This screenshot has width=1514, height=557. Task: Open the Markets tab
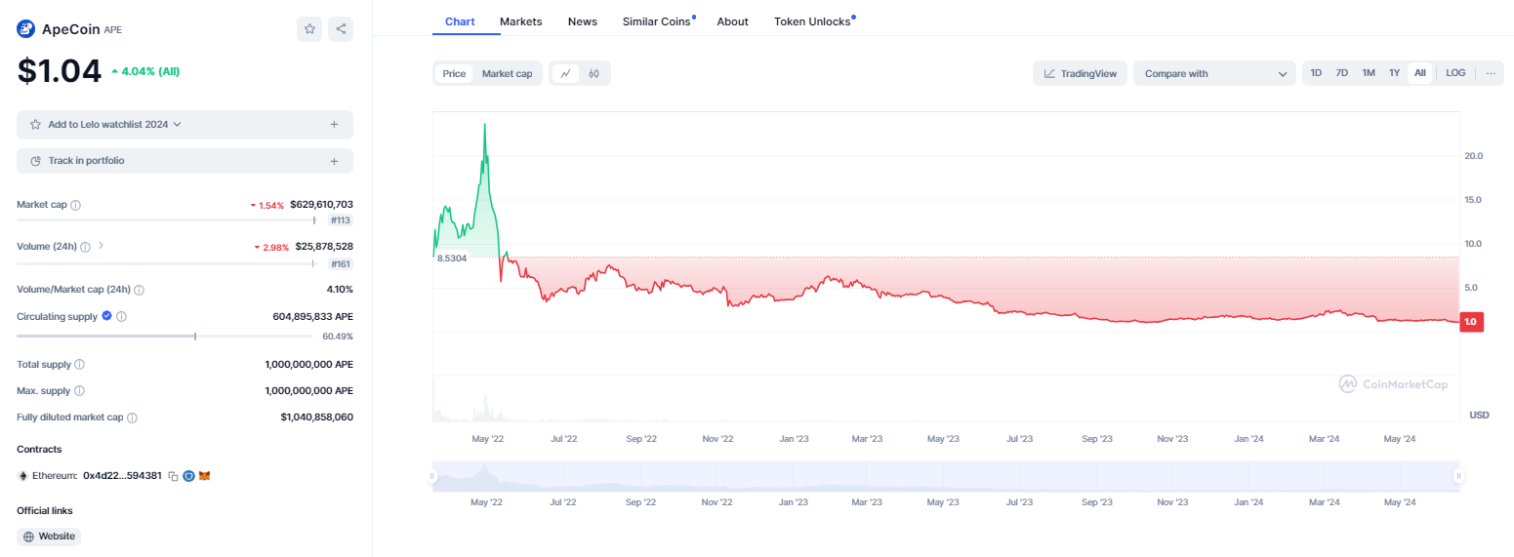pyautogui.click(x=521, y=21)
